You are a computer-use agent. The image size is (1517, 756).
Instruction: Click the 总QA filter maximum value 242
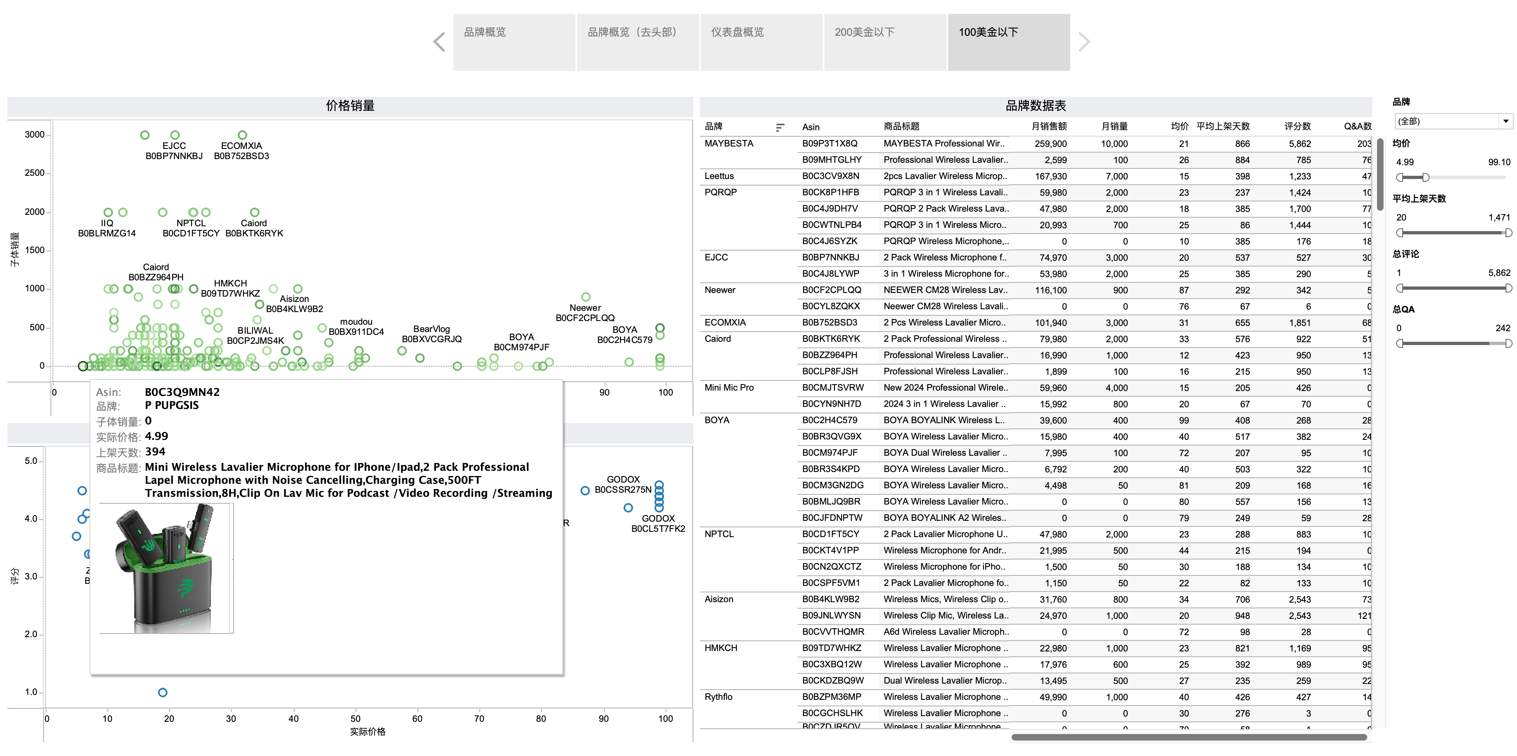point(1503,328)
